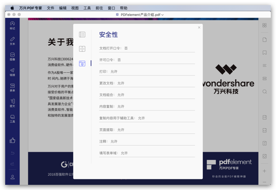Open the bookmark panel icon
Viewport: 276px width, 190px height.
tap(265, 53)
